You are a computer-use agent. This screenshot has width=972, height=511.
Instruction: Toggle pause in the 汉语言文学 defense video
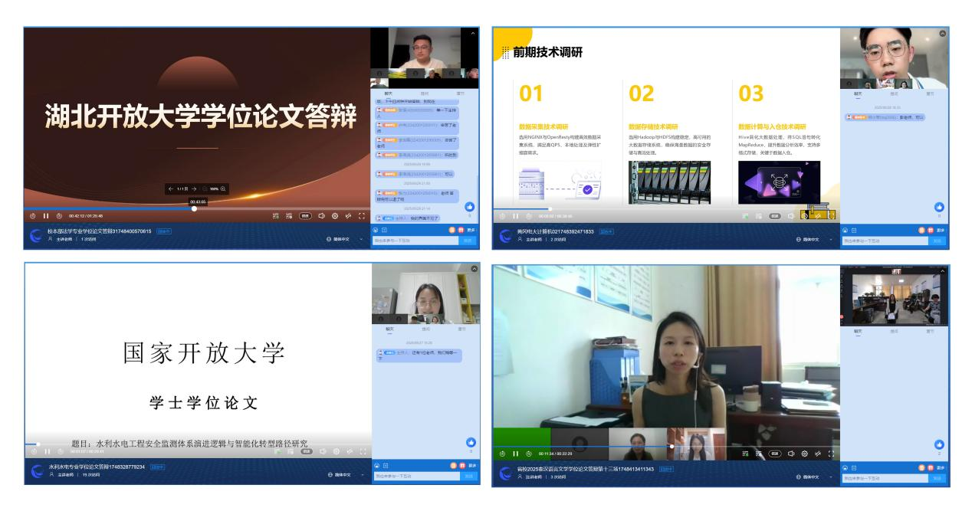(x=516, y=454)
